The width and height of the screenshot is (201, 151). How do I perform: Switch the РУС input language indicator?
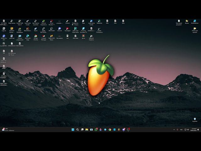(181, 130)
